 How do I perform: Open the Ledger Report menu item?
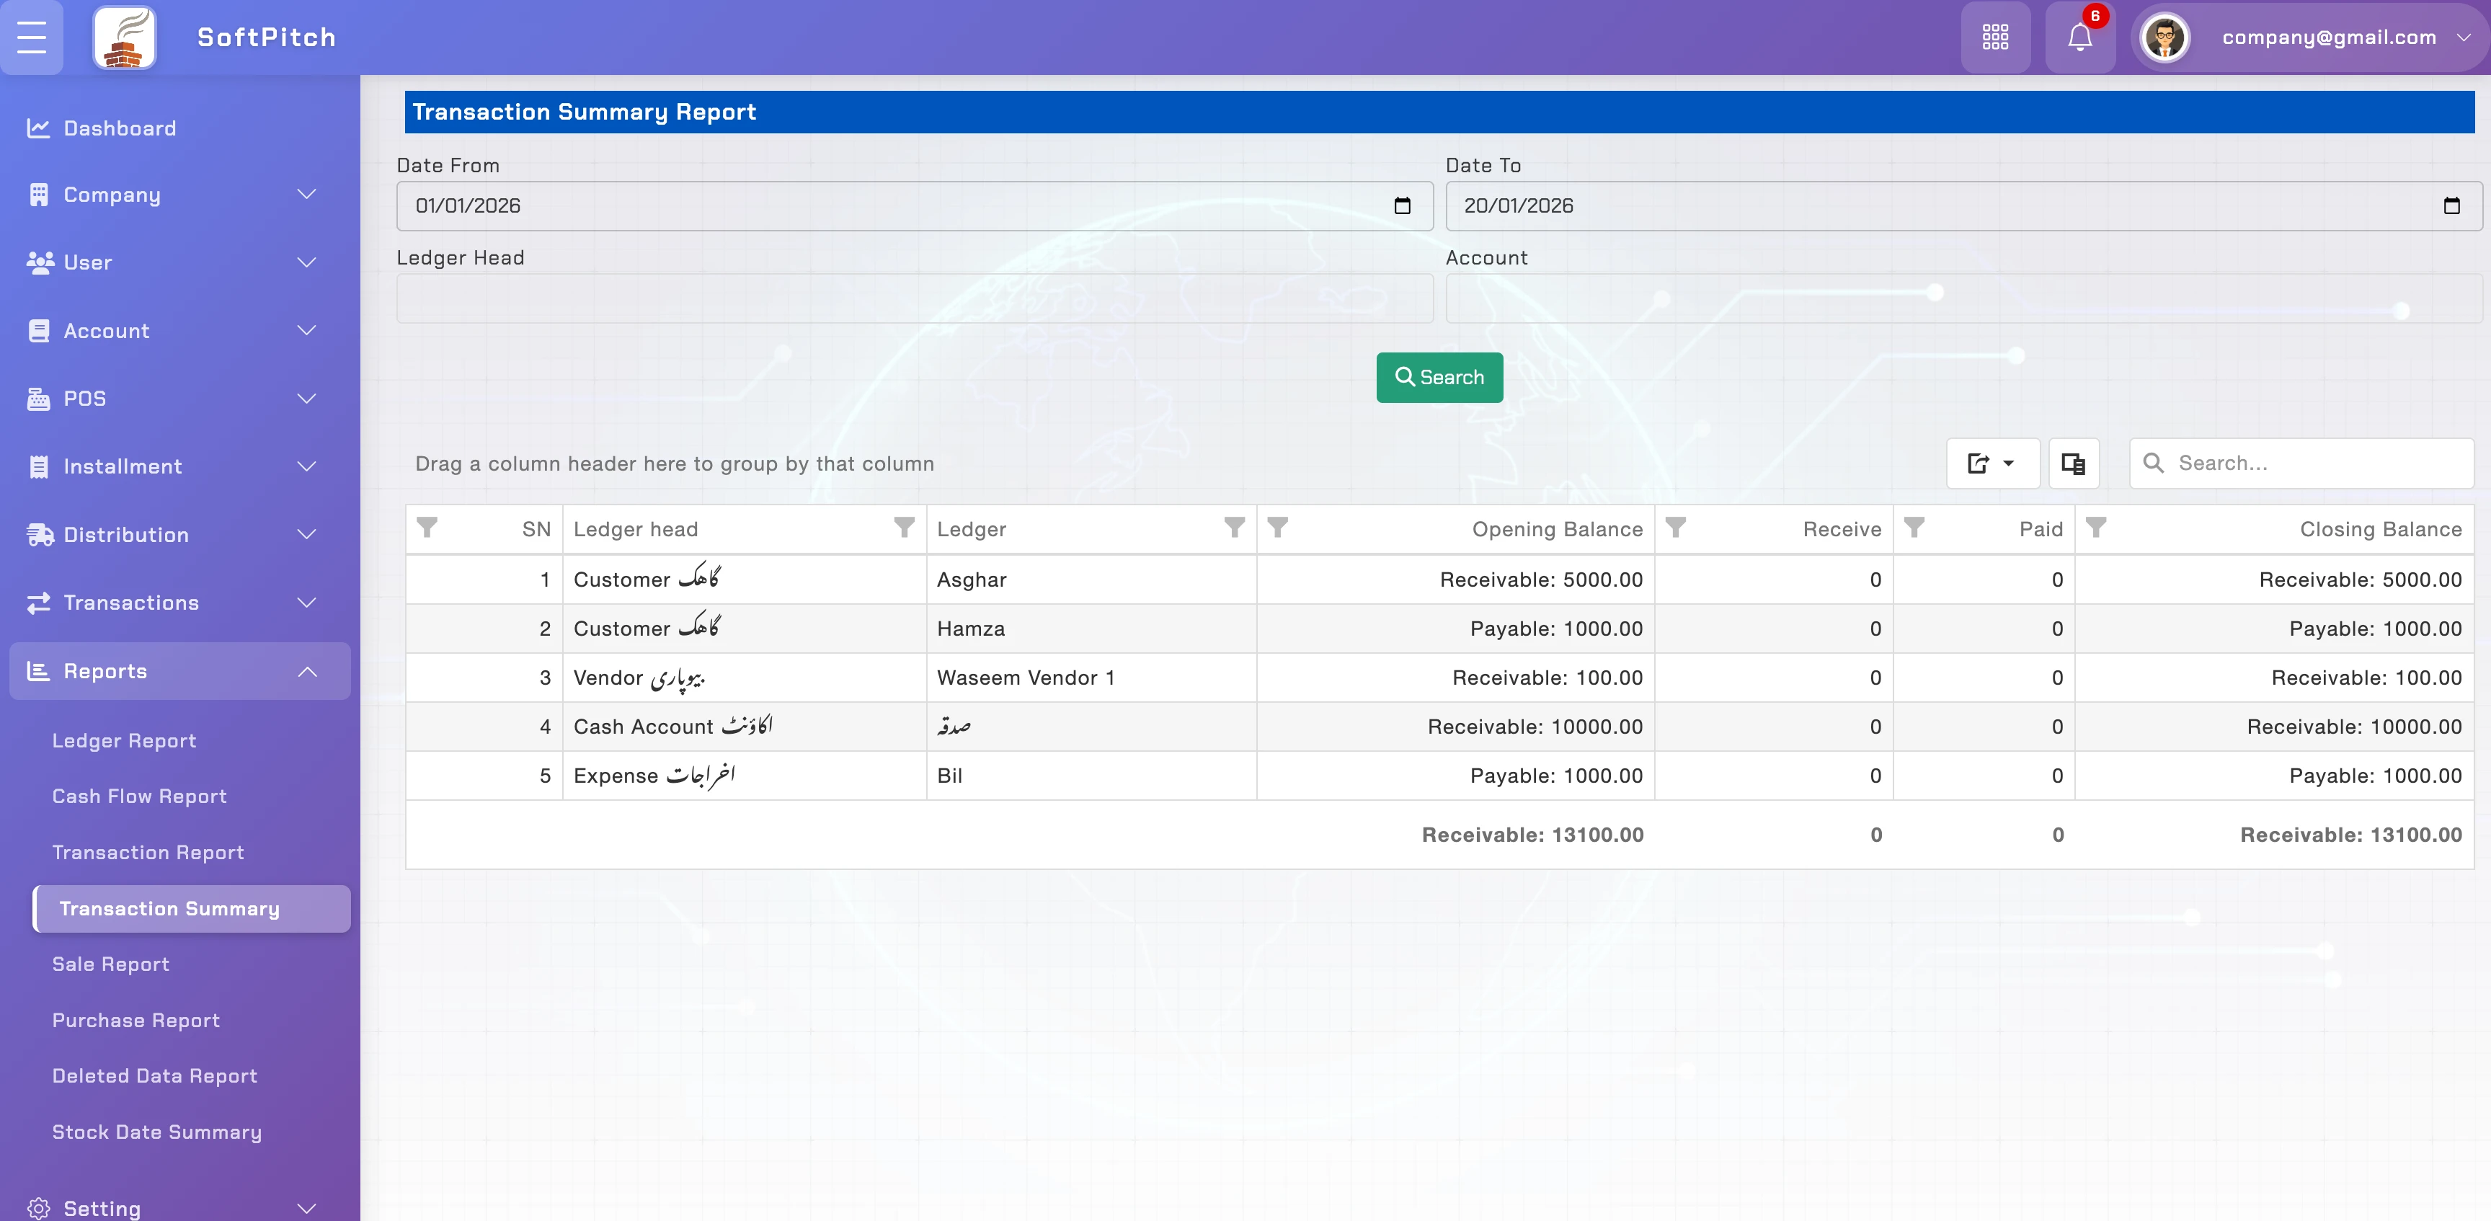click(x=124, y=740)
